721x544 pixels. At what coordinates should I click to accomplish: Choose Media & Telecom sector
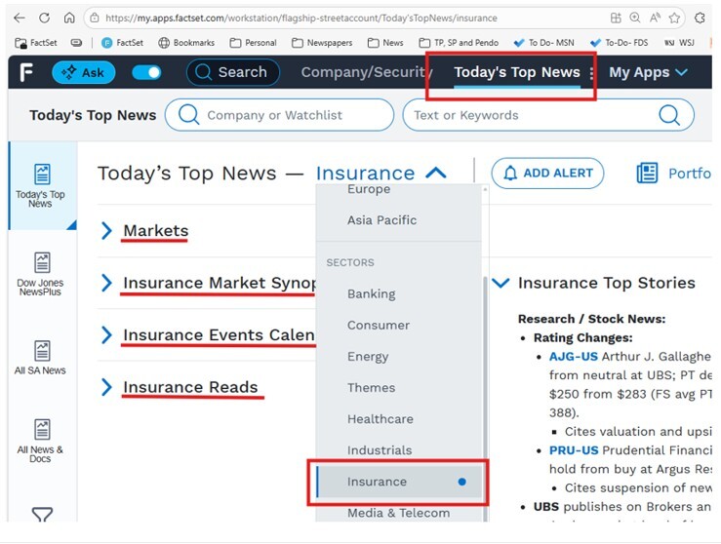click(399, 513)
